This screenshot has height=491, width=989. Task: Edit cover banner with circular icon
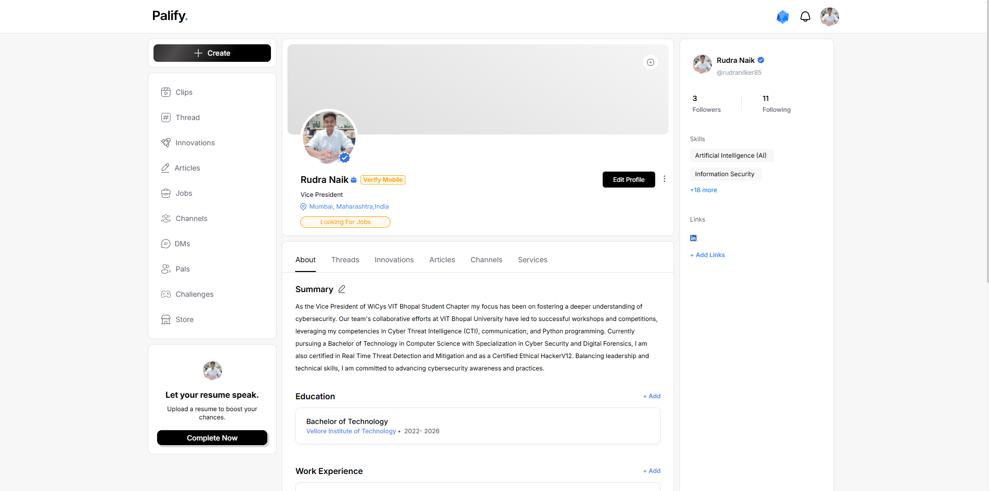(x=651, y=62)
